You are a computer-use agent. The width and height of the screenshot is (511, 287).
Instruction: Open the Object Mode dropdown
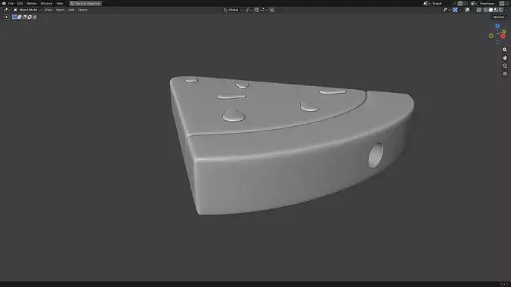pyautogui.click(x=26, y=10)
